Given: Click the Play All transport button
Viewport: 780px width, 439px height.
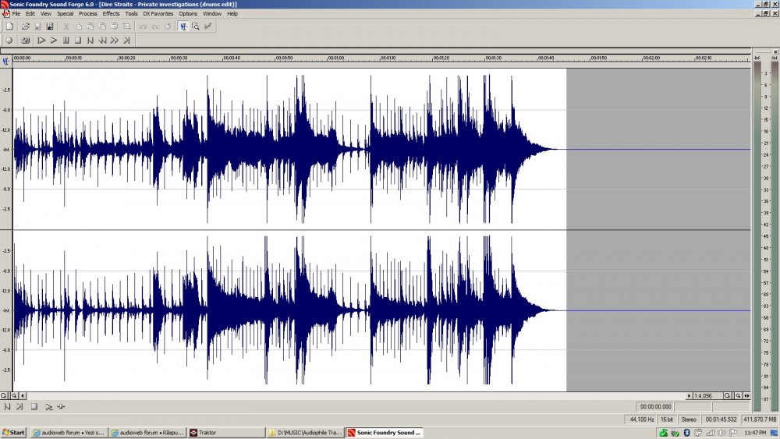Looking at the screenshot, I should click(x=41, y=41).
